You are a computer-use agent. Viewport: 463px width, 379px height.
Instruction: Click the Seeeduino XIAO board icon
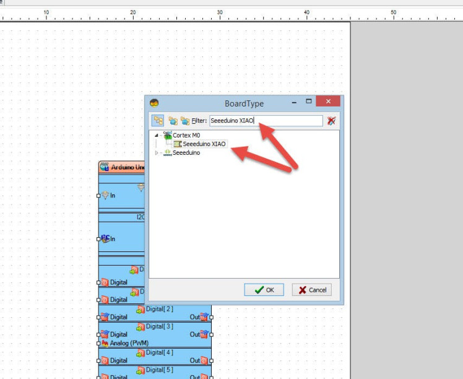pos(178,144)
